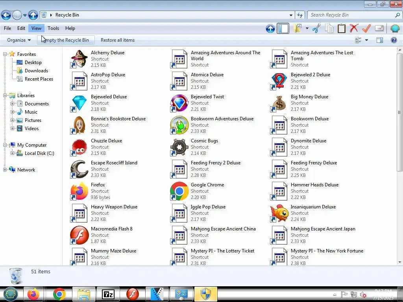Collapse the Favorites tree group
The width and height of the screenshot is (403, 302).
[5, 54]
